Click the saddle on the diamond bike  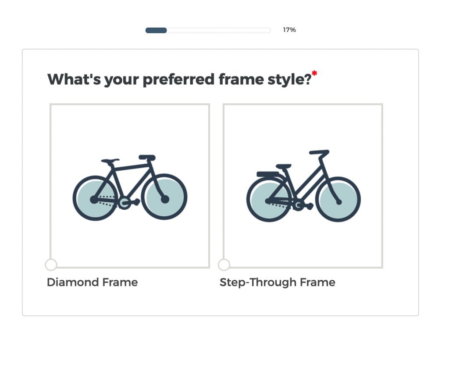110,161
